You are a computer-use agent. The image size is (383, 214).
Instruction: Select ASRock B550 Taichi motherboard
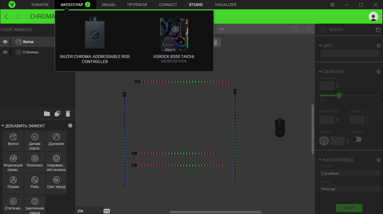point(174,40)
